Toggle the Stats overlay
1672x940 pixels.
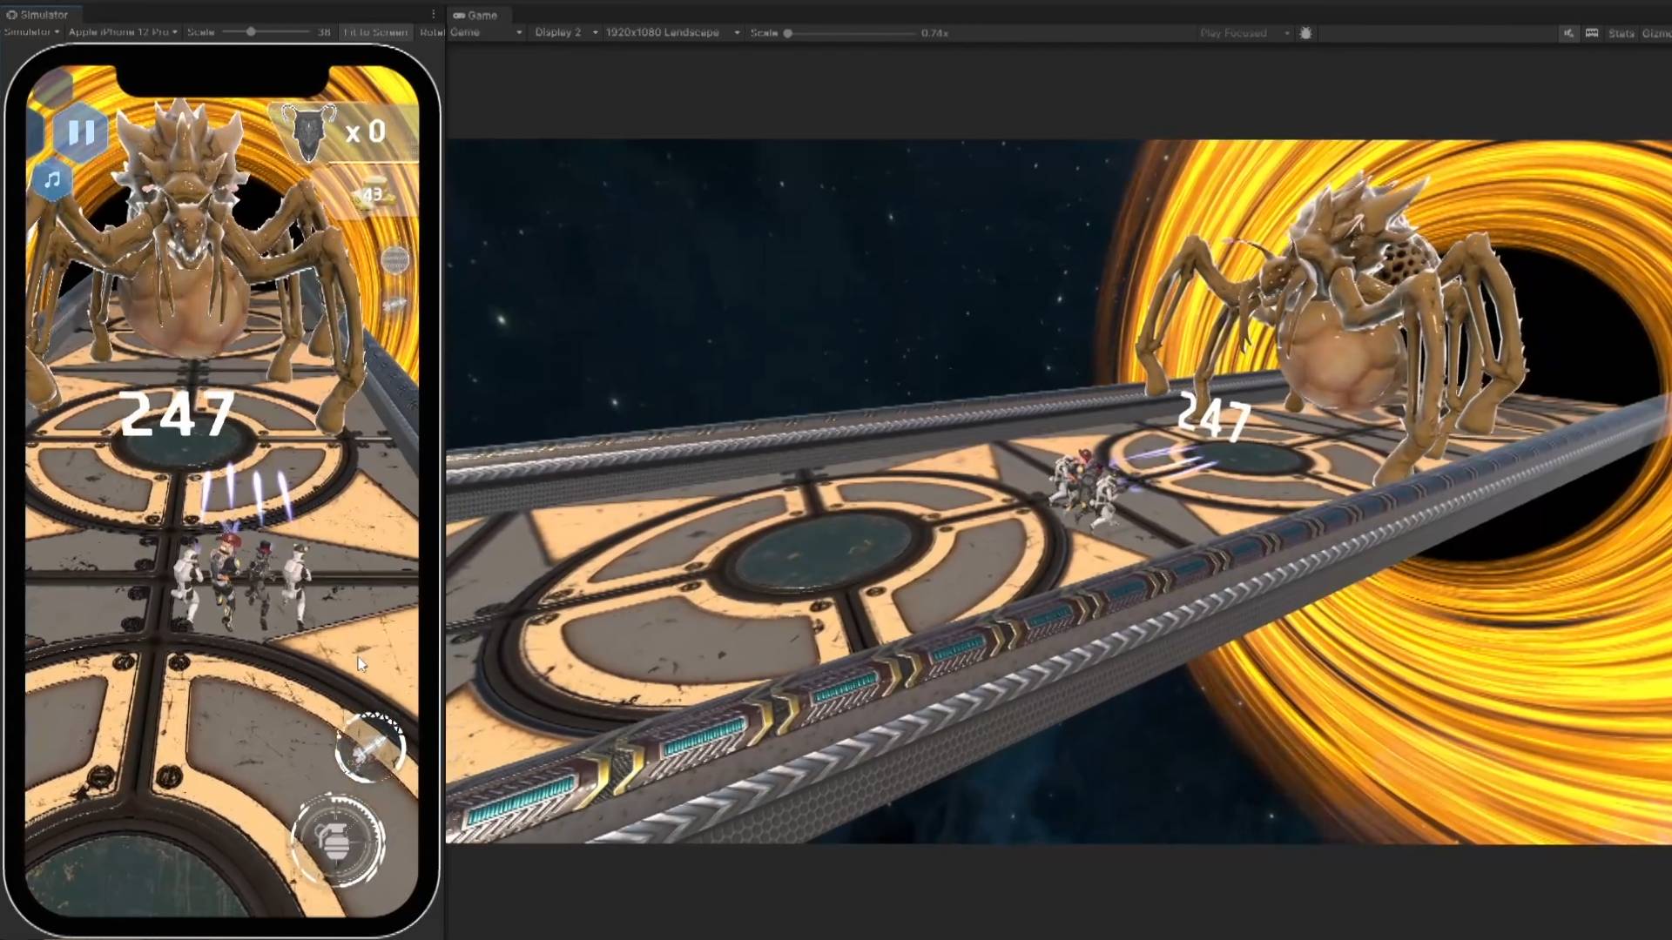tap(1621, 33)
